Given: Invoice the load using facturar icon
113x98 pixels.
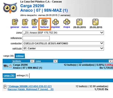Looking at the screenshot, I should (45, 22).
